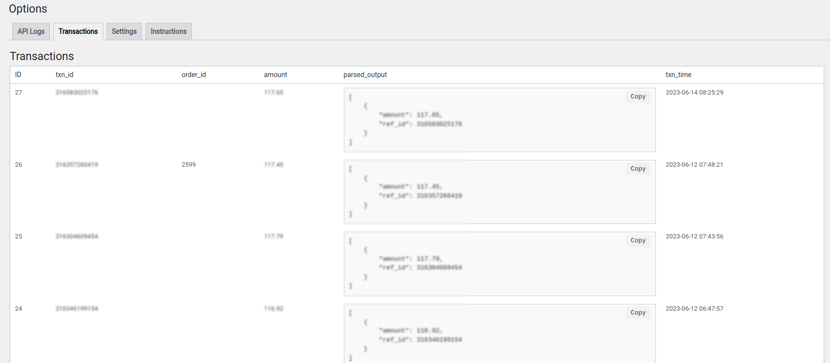Click the 2023-06-12 07:48:21 timestamp
The height and width of the screenshot is (363, 830).
(694, 165)
